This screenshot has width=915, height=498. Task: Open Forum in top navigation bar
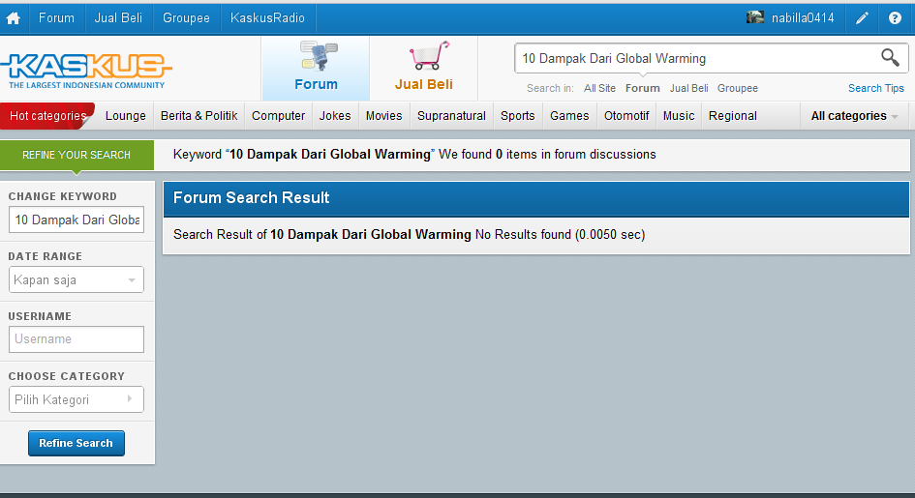pyautogui.click(x=56, y=18)
